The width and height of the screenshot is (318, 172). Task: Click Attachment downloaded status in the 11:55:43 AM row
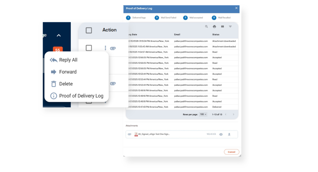(x=224, y=47)
